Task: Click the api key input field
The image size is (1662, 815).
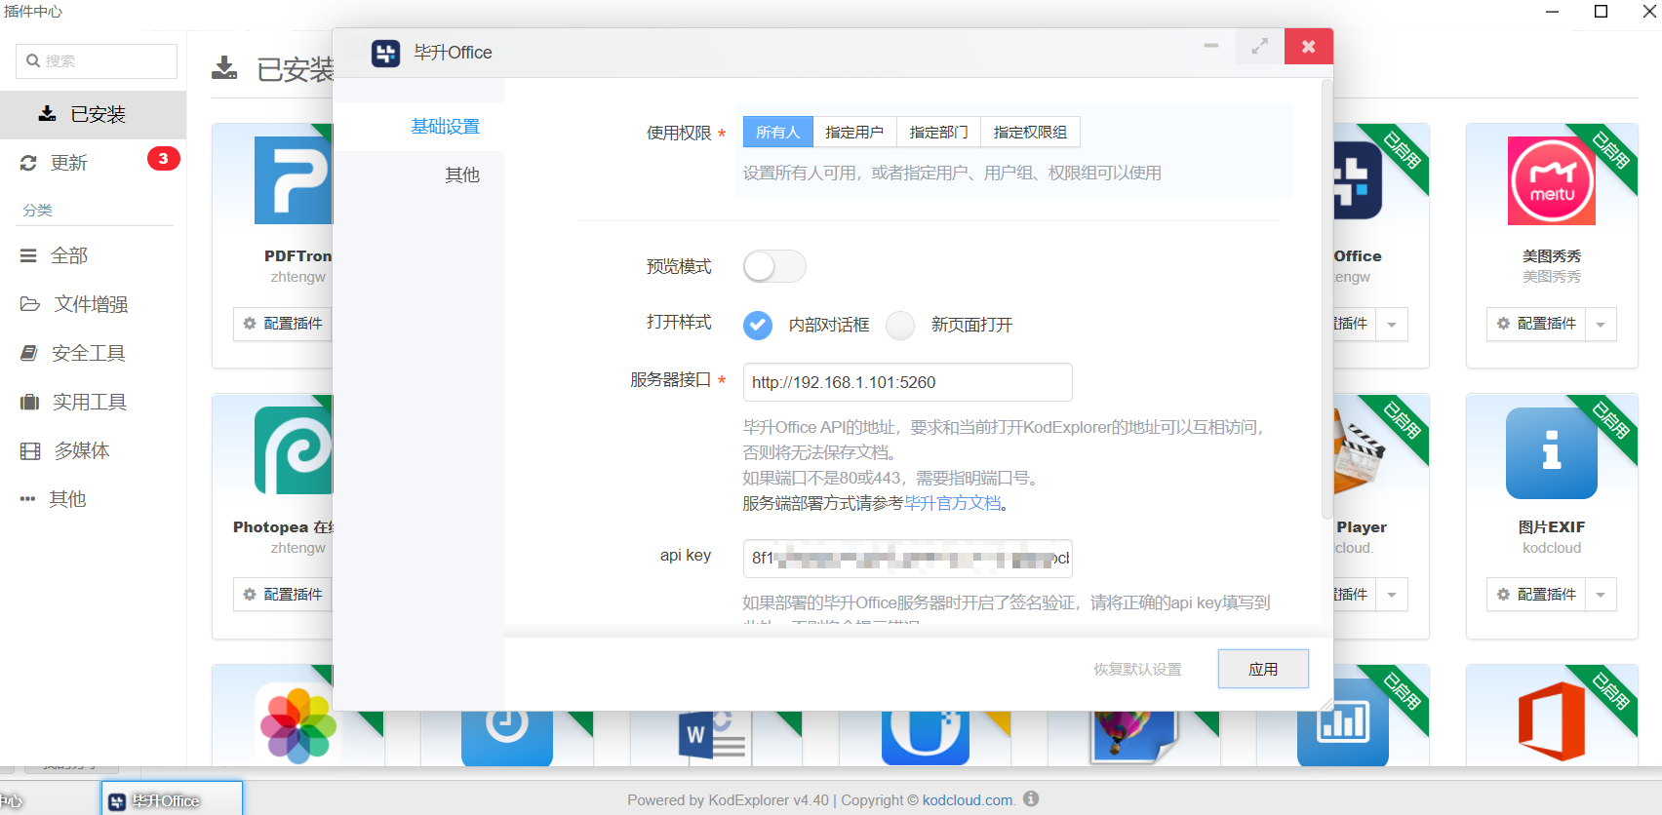Action: (908, 559)
